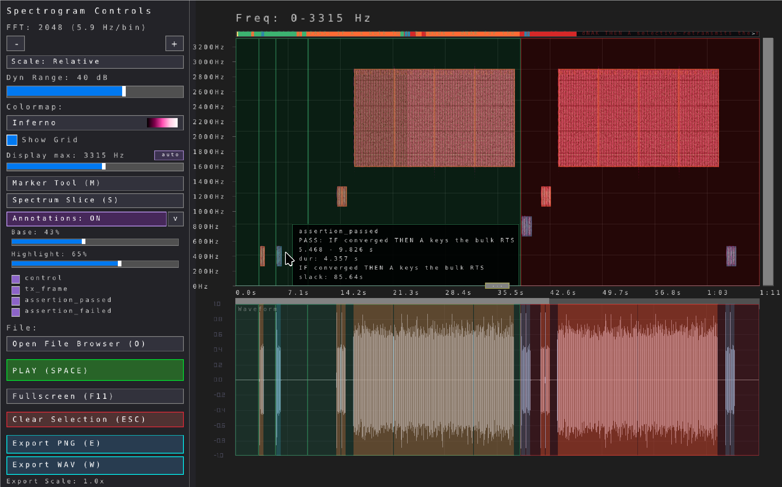Viewport: 782px width, 487px height.
Task: Decrease FFT size with minus button
Action: point(16,44)
